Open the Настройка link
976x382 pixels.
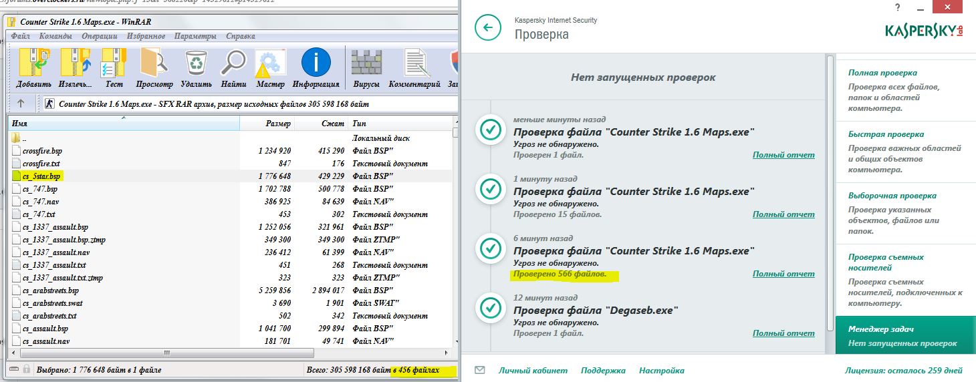point(661,371)
